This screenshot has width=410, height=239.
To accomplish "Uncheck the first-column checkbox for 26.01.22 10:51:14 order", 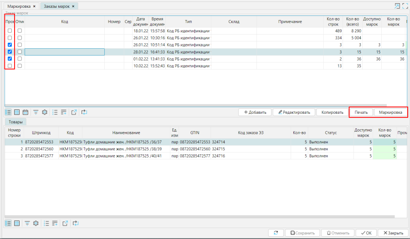I will coord(10,45).
